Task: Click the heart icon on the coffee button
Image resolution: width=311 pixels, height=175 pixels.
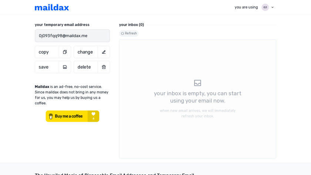Action: tap(93, 114)
